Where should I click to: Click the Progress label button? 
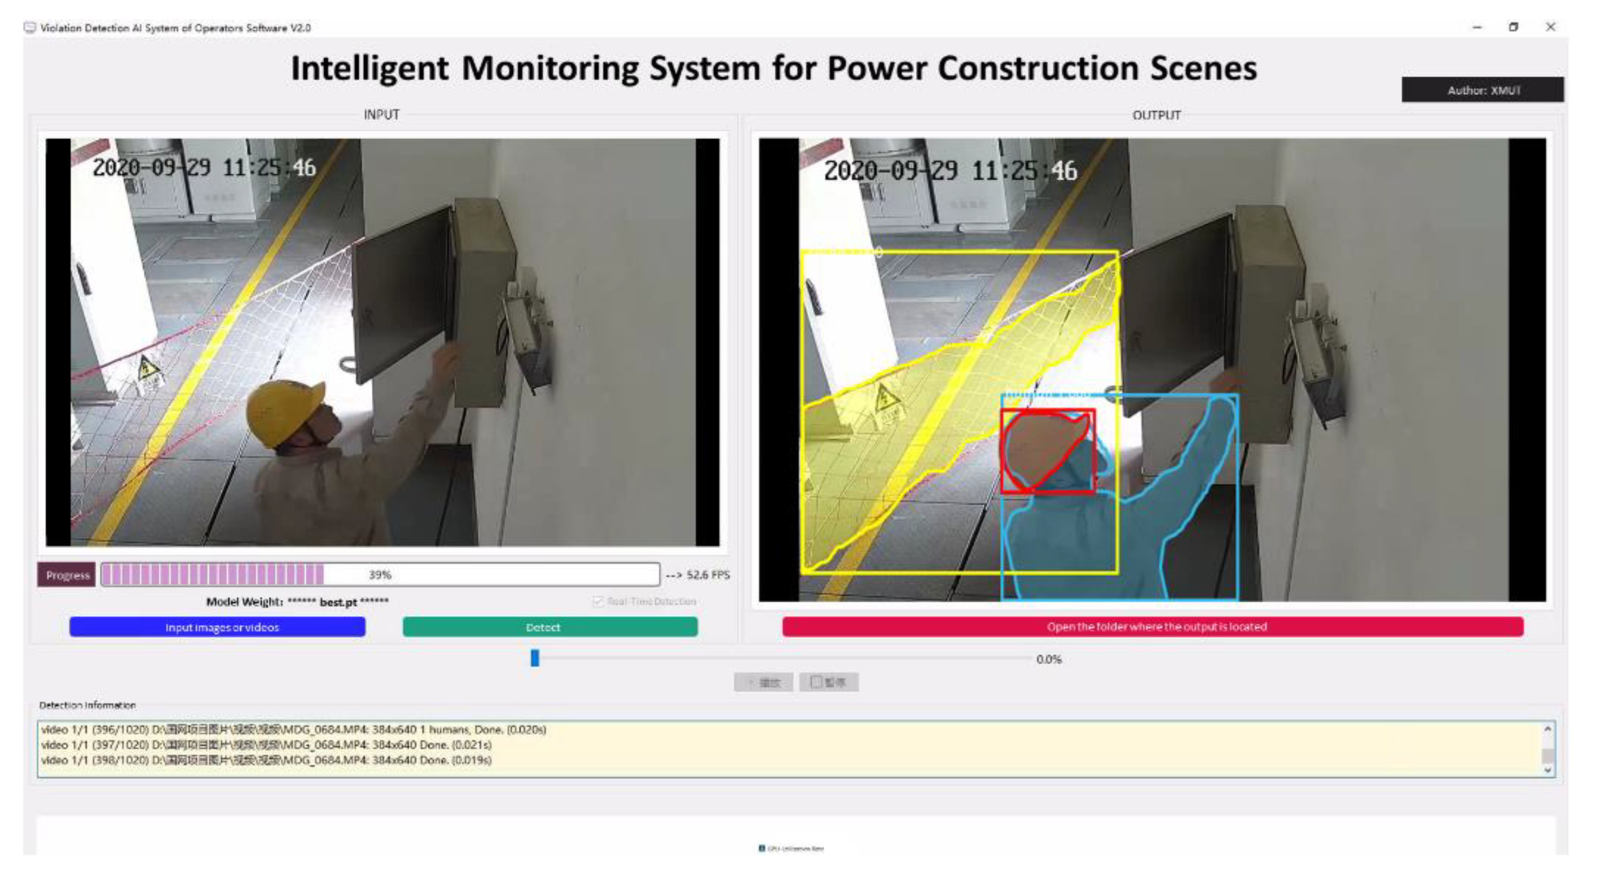point(67,575)
